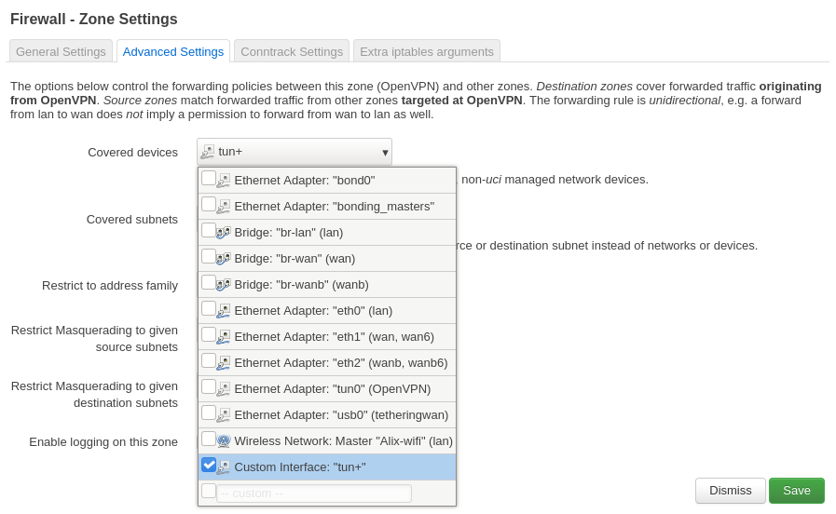Save the zone settings

796,491
